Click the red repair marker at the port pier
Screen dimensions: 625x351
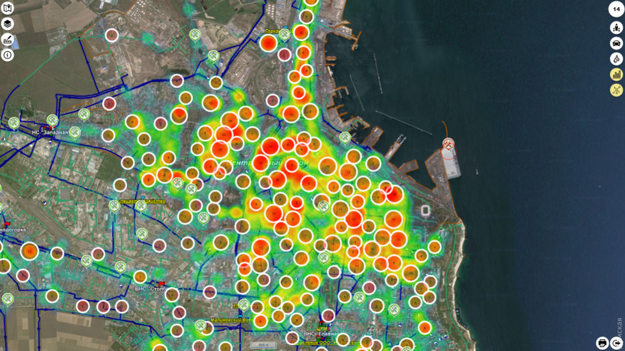[x=448, y=144]
